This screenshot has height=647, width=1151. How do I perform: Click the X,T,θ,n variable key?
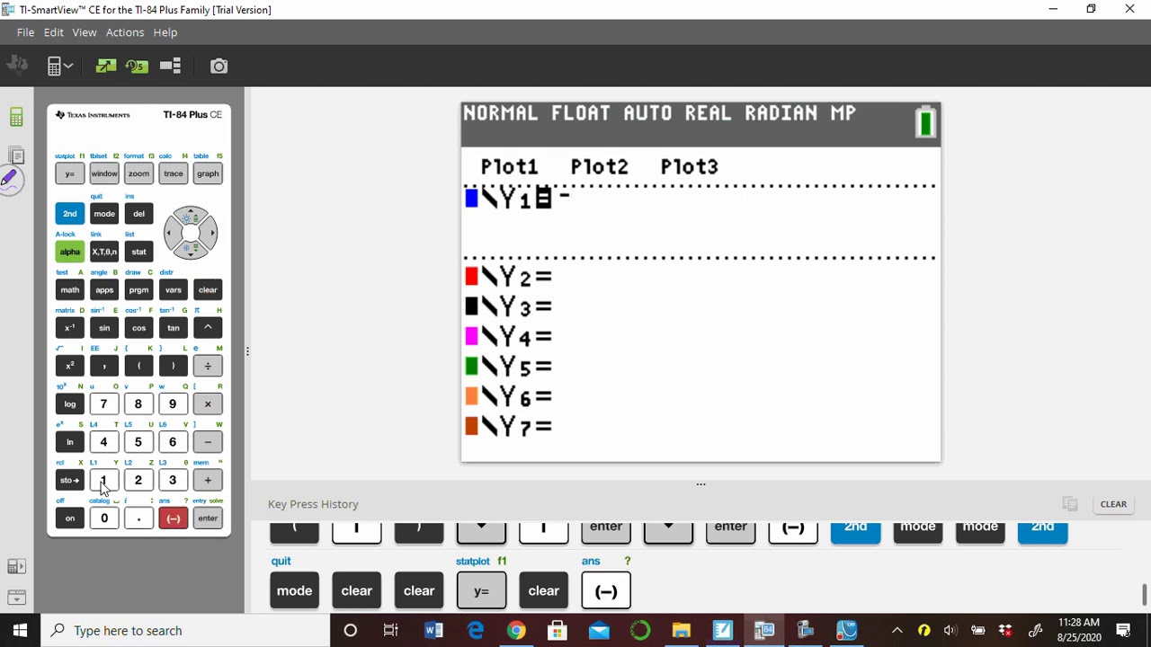104,252
